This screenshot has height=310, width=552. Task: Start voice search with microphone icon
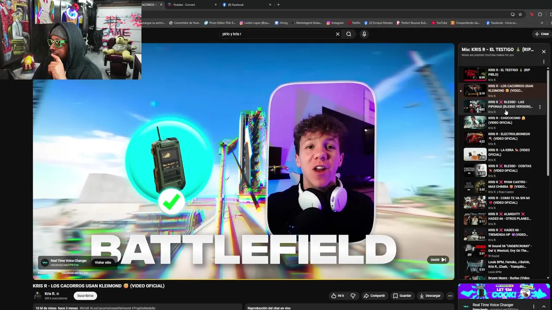tap(364, 34)
